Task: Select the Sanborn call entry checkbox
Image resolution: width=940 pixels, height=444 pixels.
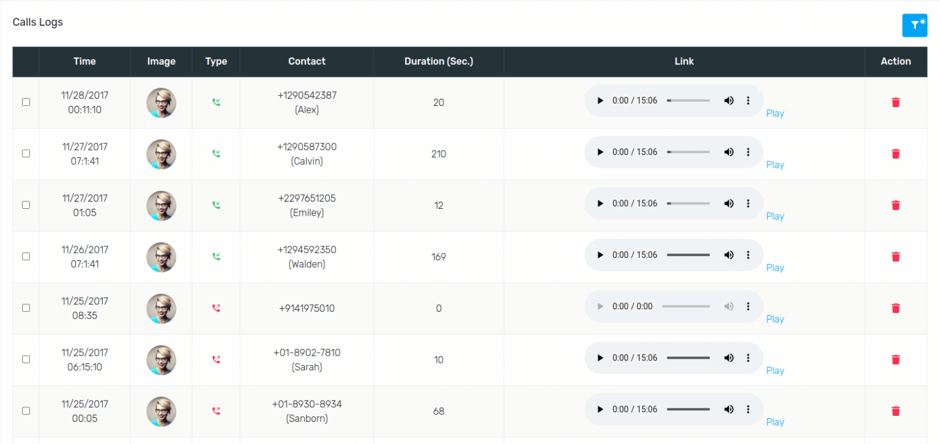Action: pos(26,411)
